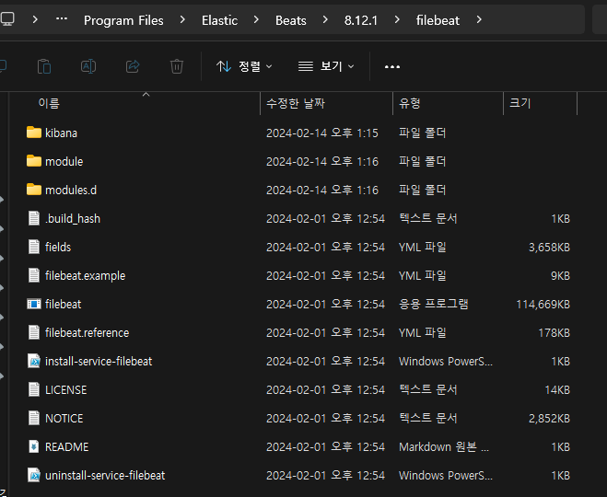The image size is (607, 497).
Task: Click the filebeat.example file icon
Action: click(34, 275)
